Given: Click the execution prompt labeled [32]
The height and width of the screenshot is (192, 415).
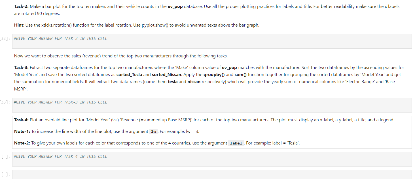Looking at the screenshot, I should (5, 38).
